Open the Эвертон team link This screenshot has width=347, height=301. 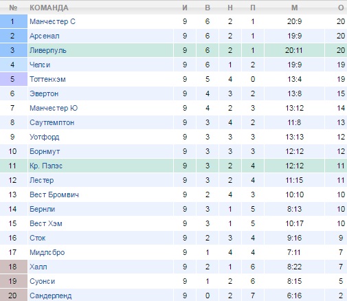click(x=44, y=93)
